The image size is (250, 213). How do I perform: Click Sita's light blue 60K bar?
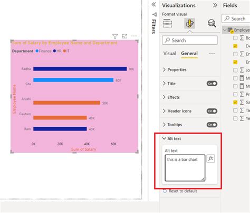tap(73, 80)
